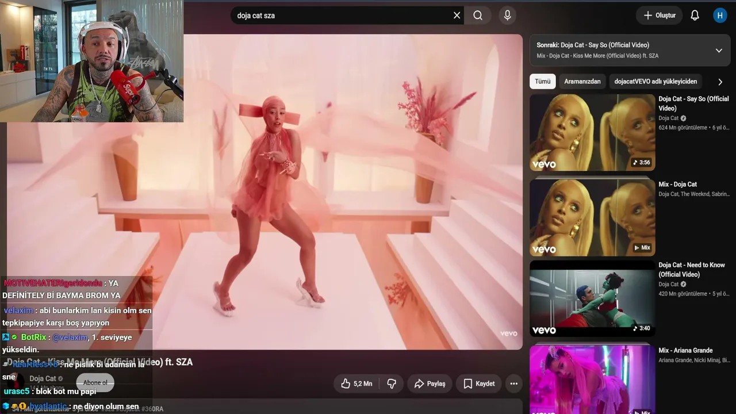Dislike the video with thumbs down

[392, 384]
